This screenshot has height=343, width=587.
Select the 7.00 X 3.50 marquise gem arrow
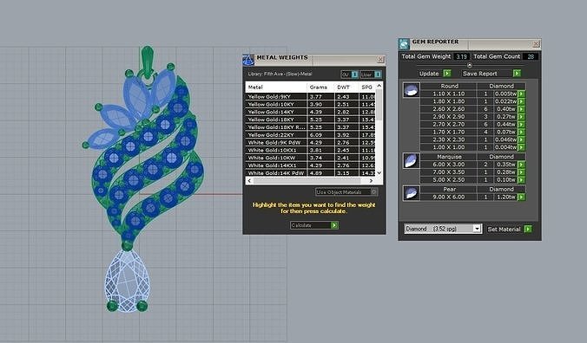[x=521, y=172]
